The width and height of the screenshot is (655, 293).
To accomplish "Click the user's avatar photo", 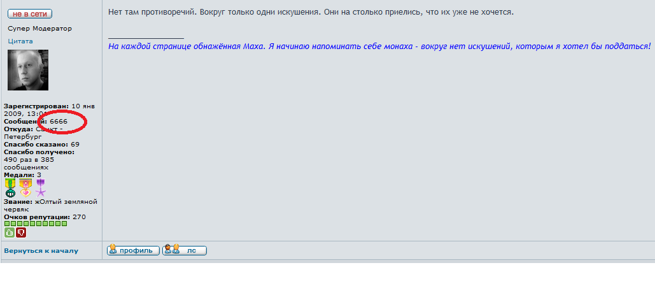I will tap(28, 70).
